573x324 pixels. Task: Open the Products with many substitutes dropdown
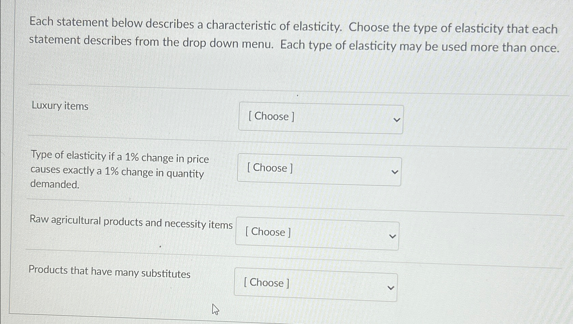pyautogui.click(x=316, y=284)
